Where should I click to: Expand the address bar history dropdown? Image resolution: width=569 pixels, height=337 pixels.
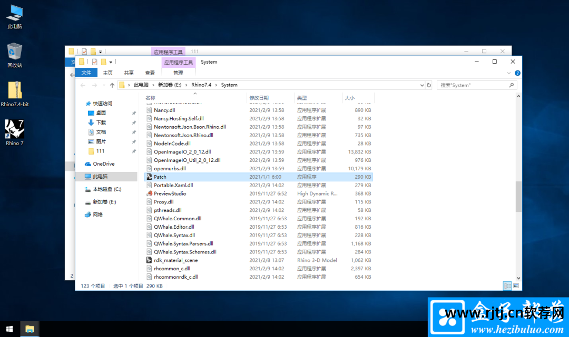tap(421, 85)
